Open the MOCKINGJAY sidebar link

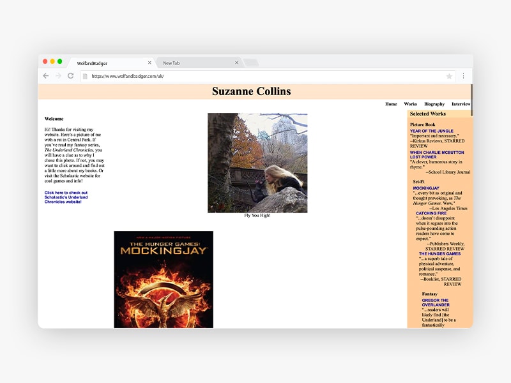(x=426, y=188)
